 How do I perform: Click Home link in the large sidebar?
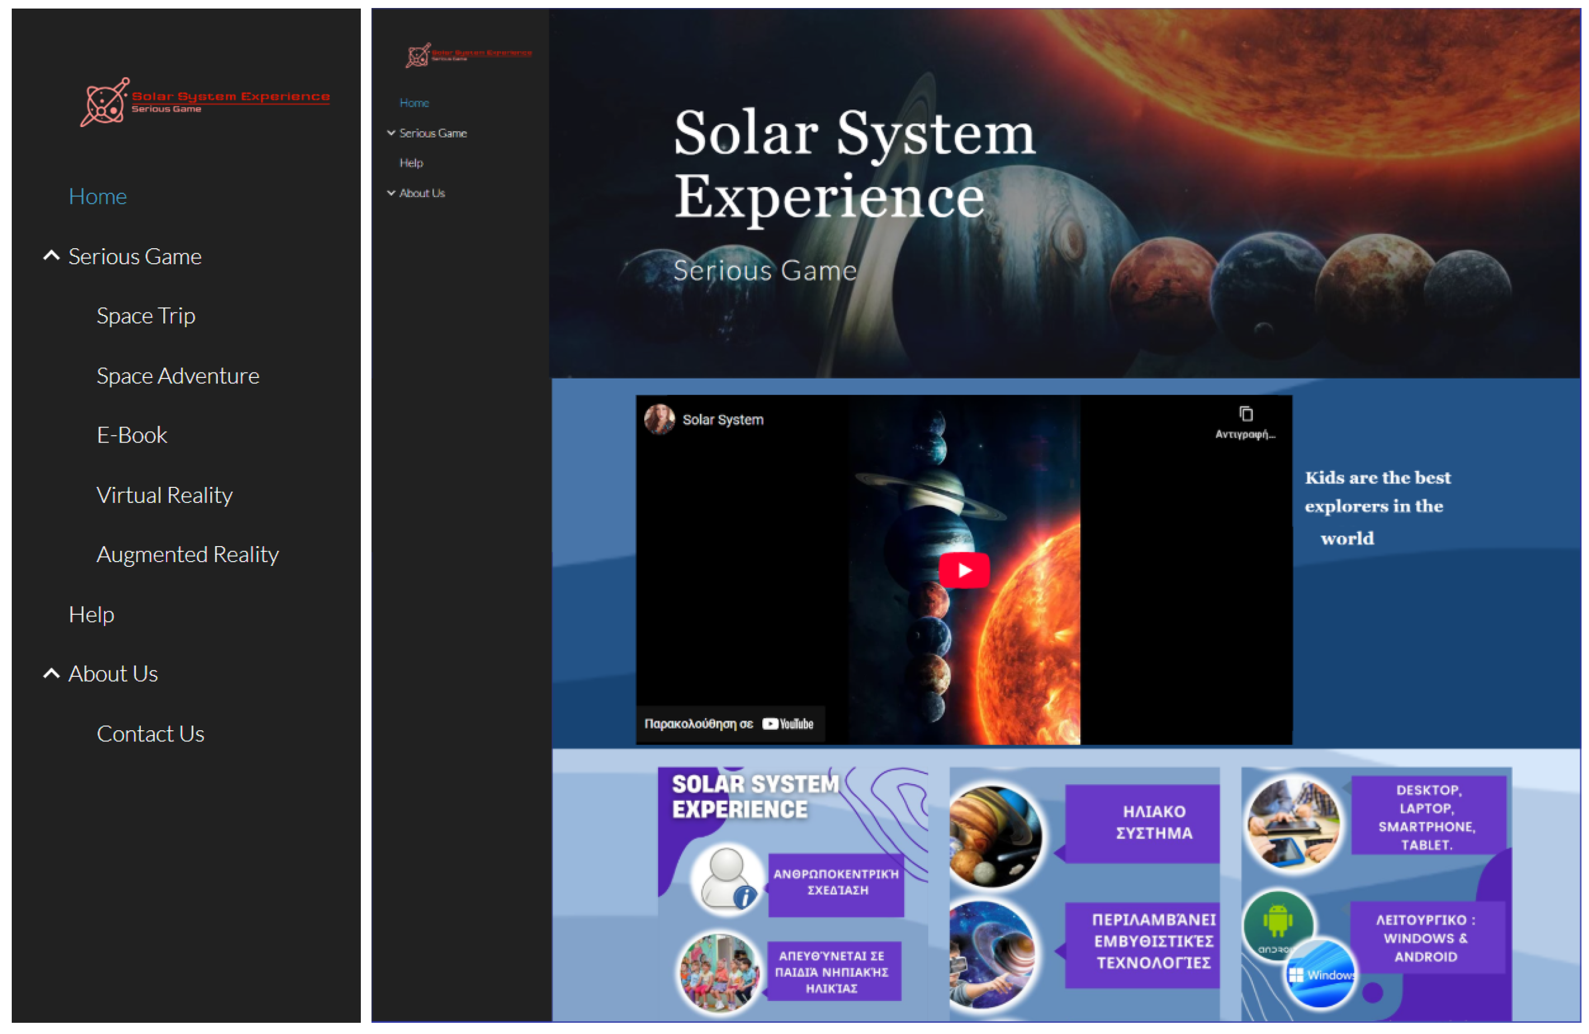98,197
